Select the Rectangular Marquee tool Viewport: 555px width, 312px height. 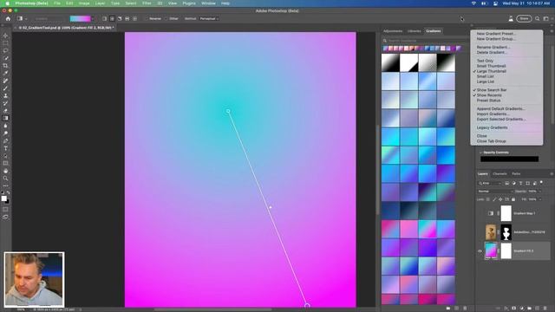[5, 43]
